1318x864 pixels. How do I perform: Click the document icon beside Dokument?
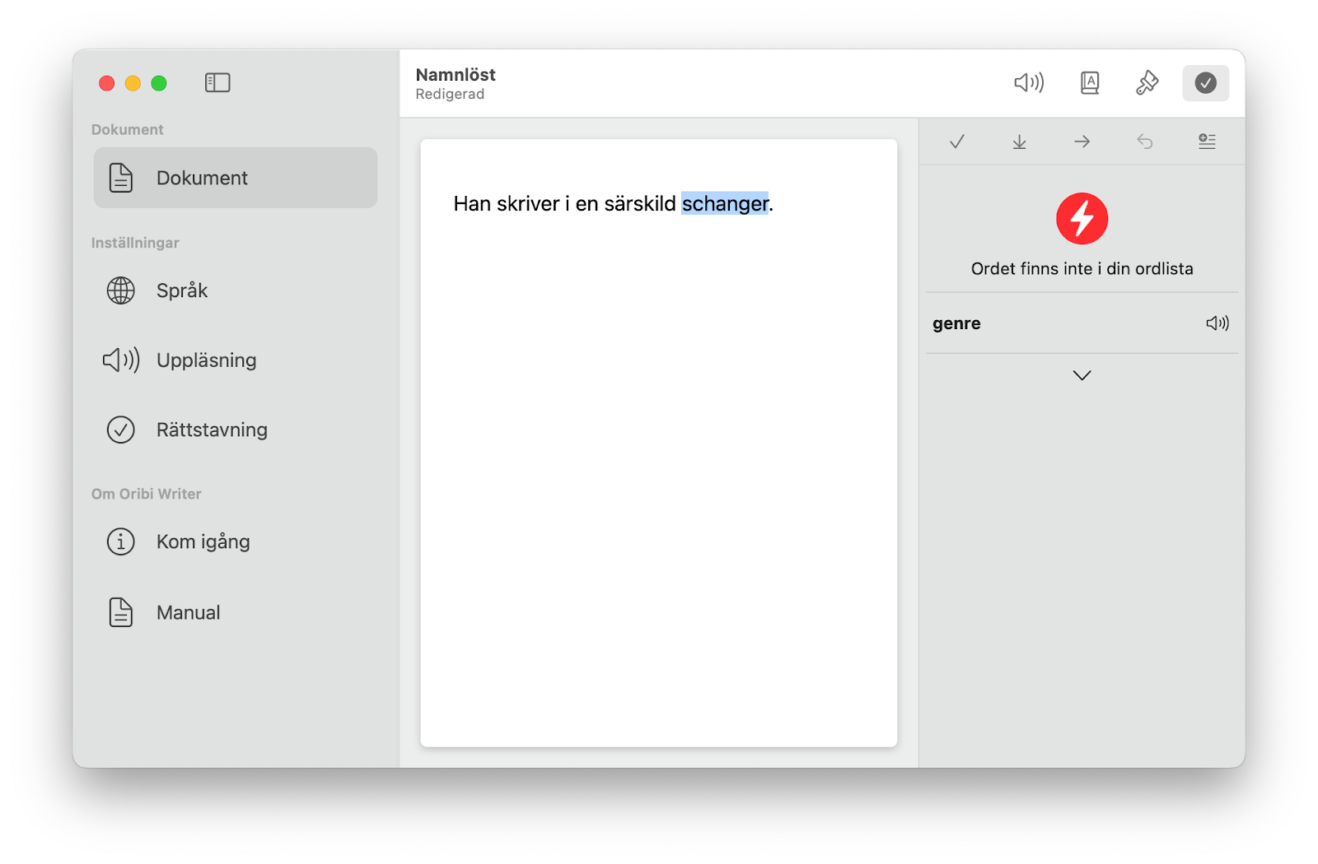[121, 178]
